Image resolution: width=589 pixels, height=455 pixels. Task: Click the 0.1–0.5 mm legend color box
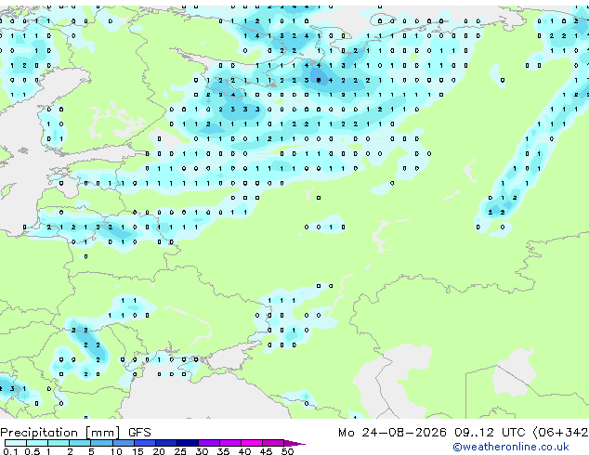16,443
